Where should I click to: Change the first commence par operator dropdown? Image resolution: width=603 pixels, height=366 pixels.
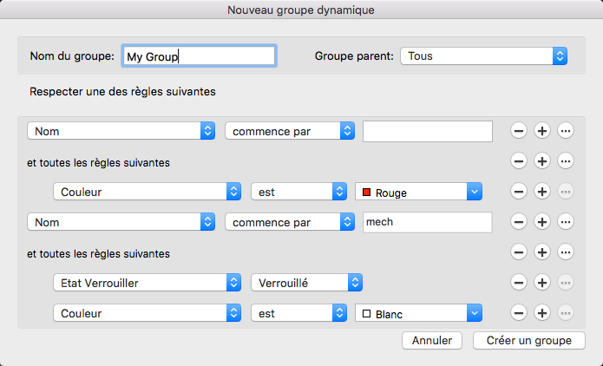point(290,131)
